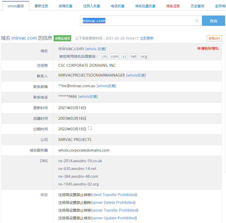This screenshot has width=226, height=223.
Task: Select the 注册人反查 tab
Action: [x=92, y=6]
